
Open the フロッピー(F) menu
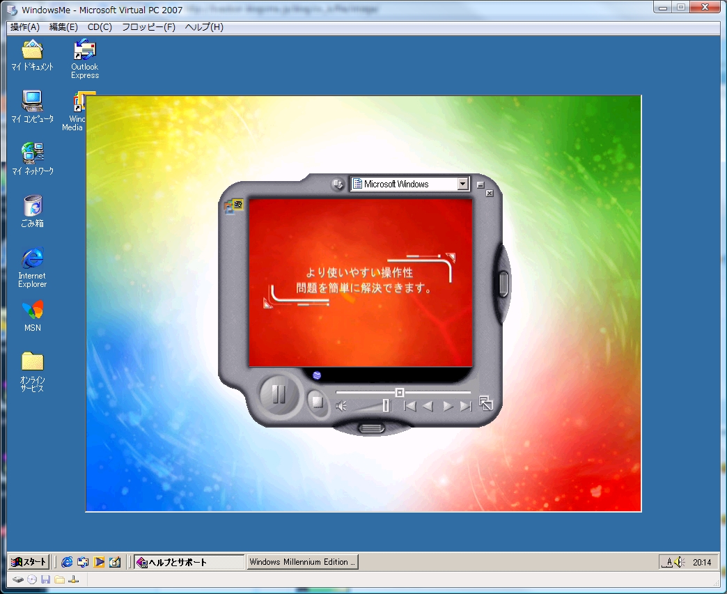(x=148, y=27)
